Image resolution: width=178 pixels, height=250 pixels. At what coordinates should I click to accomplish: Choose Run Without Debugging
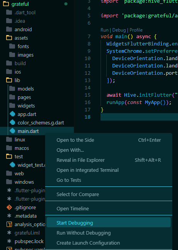tap(109, 233)
